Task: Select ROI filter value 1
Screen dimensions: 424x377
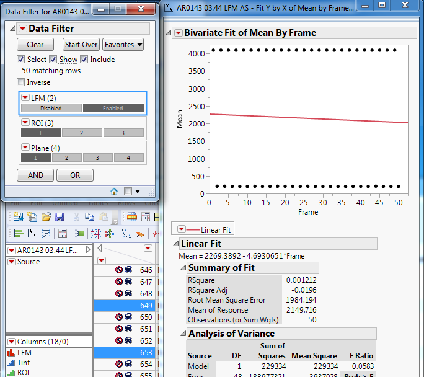Action: coord(41,133)
